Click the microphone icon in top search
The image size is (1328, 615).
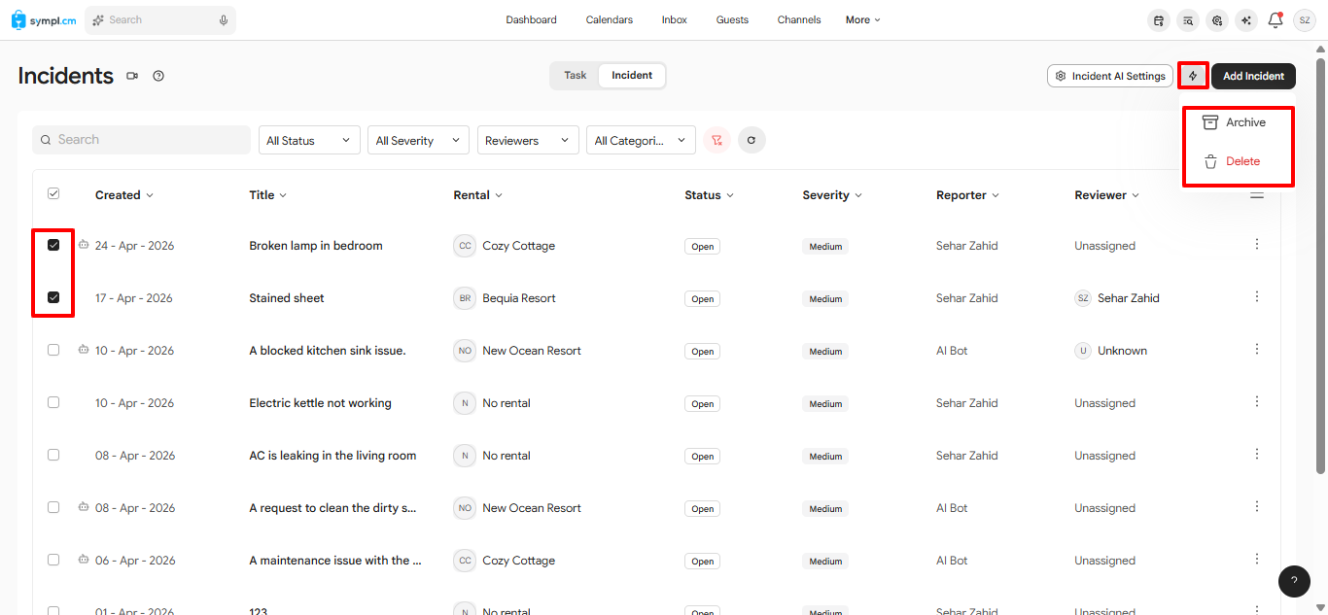coord(224,19)
